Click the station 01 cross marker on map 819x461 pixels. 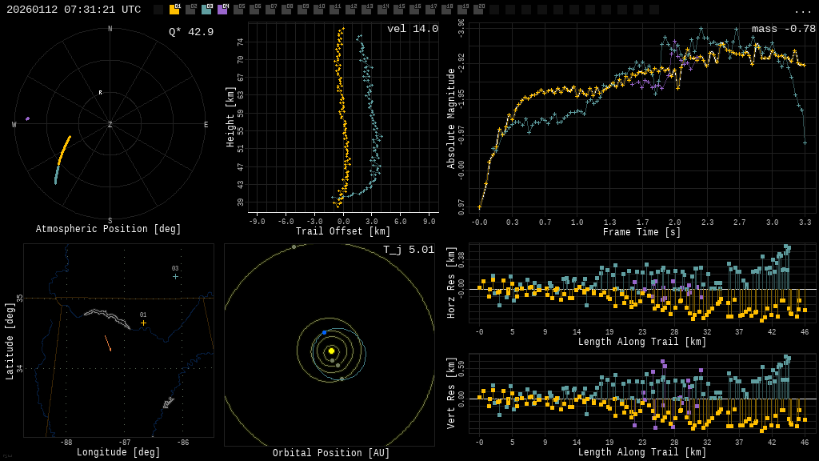tap(143, 323)
